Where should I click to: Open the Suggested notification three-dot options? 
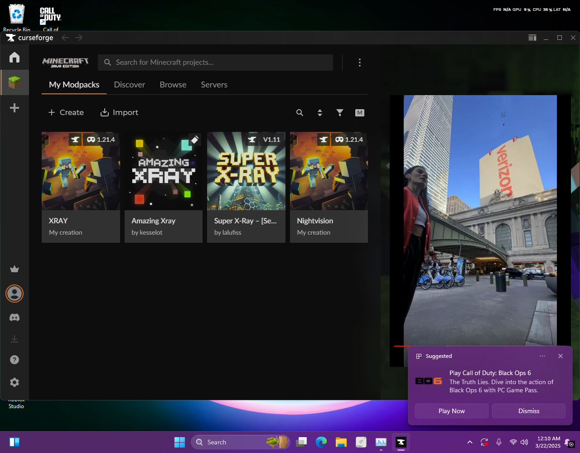[x=542, y=356]
